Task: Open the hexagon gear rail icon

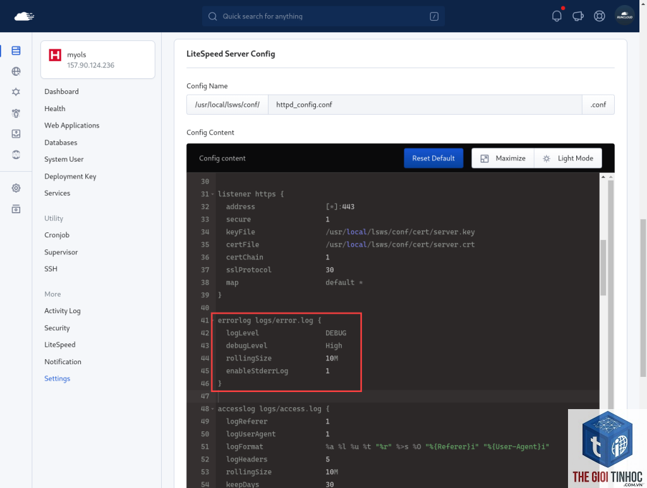Action: click(x=16, y=92)
